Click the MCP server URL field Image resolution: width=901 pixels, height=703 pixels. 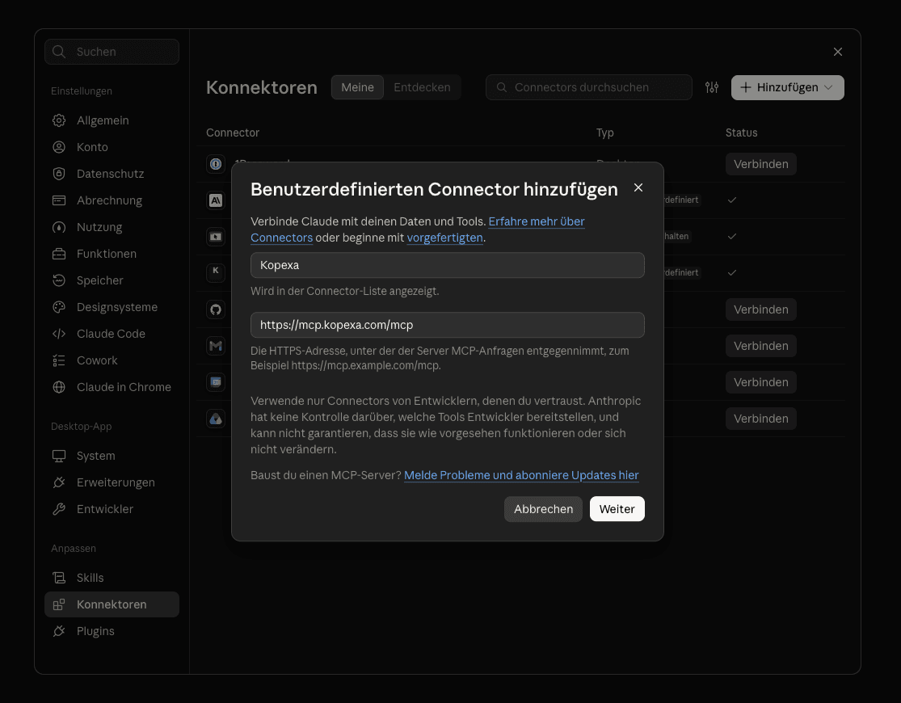click(448, 325)
